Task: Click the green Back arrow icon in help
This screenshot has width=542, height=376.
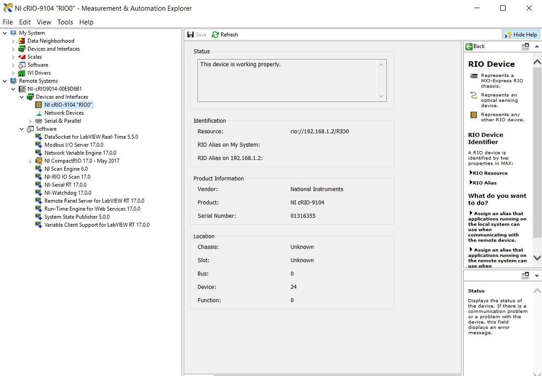Action: click(469, 46)
